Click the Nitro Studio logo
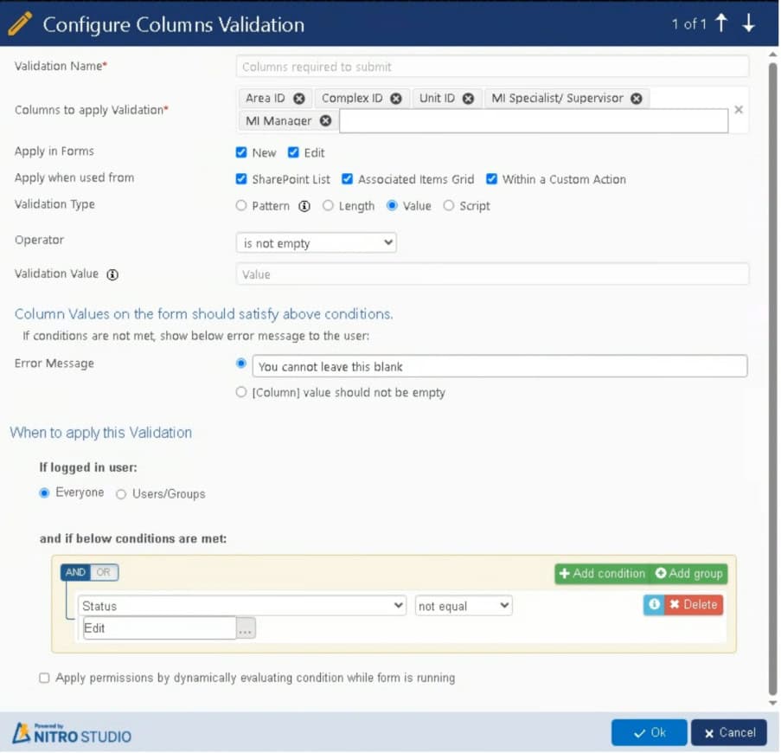Screen dimensions: 781x753 click(72, 733)
